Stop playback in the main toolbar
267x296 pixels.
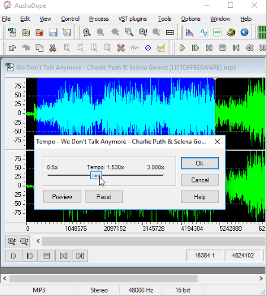pos(223,48)
